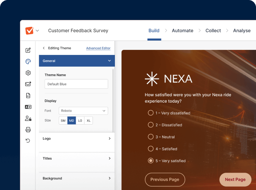Click the email envelope sidebar icon
256x190 pixels.
tap(28, 84)
